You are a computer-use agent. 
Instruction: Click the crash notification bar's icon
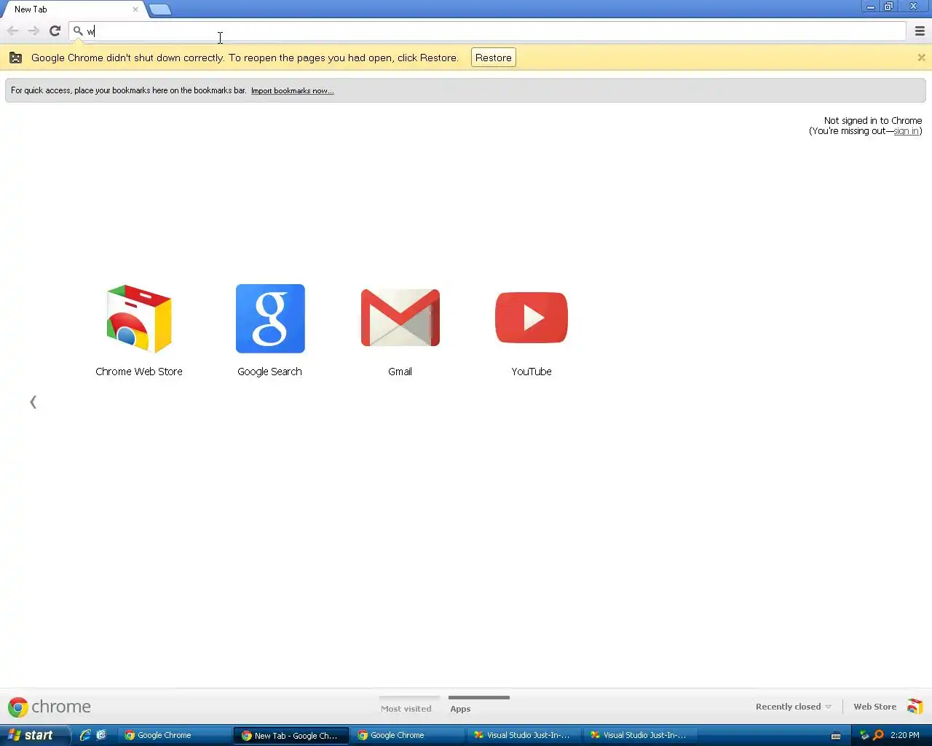(x=15, y=58)
